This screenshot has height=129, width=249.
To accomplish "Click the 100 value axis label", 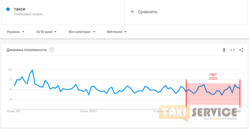I will 9,70.
